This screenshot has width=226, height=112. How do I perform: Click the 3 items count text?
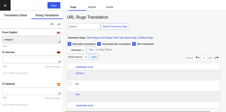tap(189, 58)
